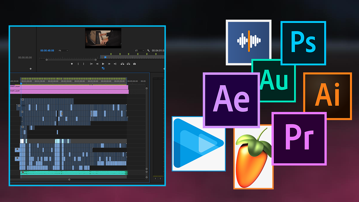Click the Mark Out brace button
The image size is (359, 202).
[84, 64]
